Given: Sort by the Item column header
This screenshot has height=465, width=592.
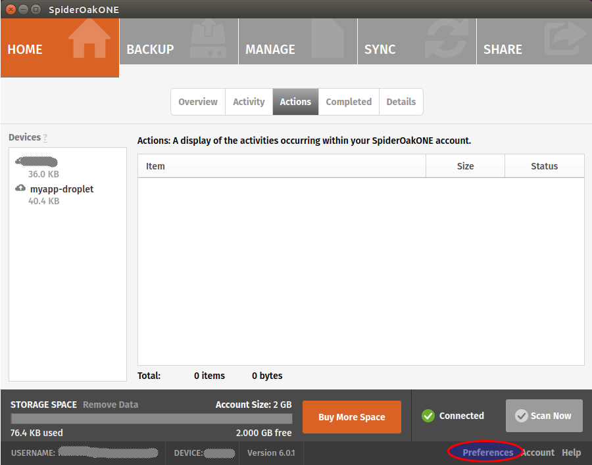Looking at the screenshot, I should click(282, 166).
